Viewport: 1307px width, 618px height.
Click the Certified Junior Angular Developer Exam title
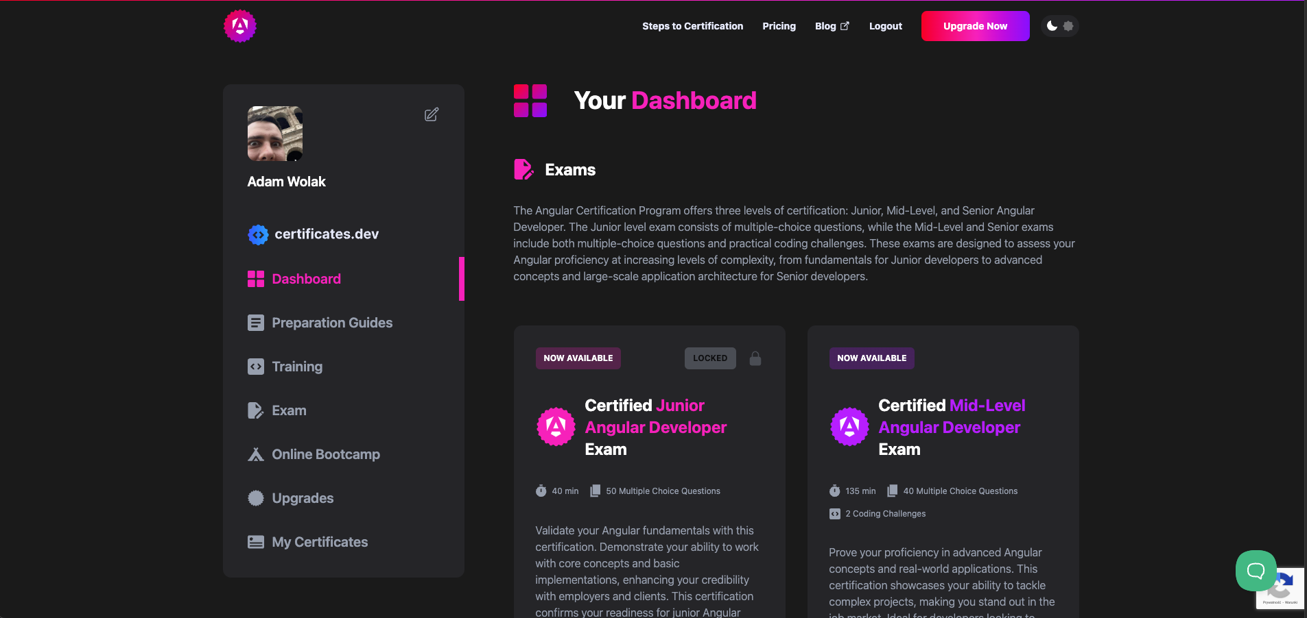(656, 427)
